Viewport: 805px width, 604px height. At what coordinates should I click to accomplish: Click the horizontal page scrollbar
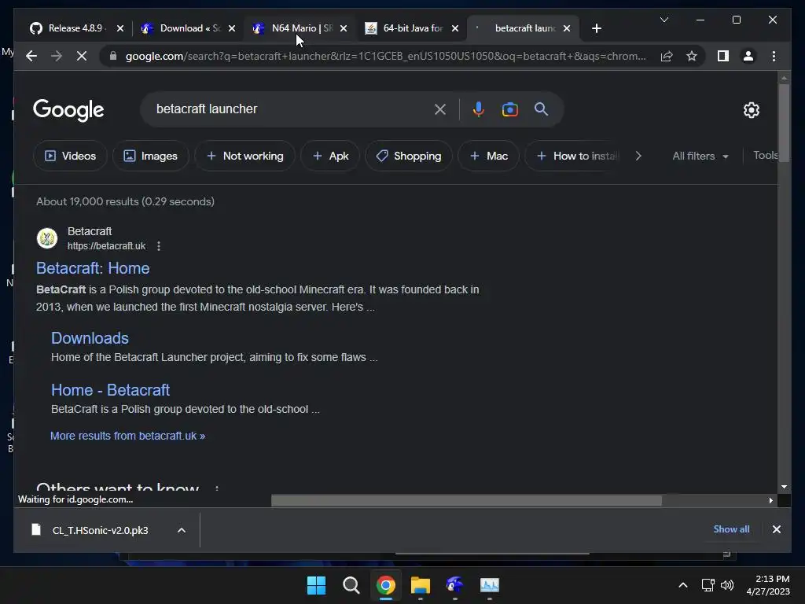tap(466, 500)
